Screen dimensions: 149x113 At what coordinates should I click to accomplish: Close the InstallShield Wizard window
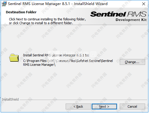click(x=144, y=4)
